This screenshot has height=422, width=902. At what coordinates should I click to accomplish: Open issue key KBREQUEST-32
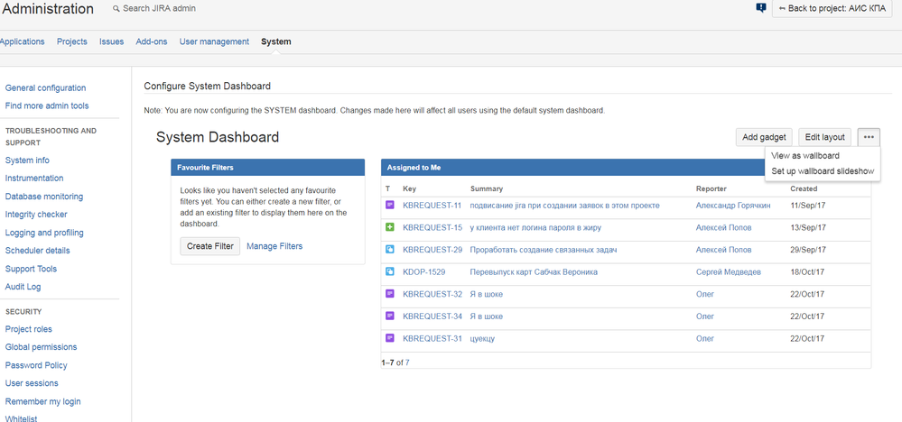coord(432,294)
